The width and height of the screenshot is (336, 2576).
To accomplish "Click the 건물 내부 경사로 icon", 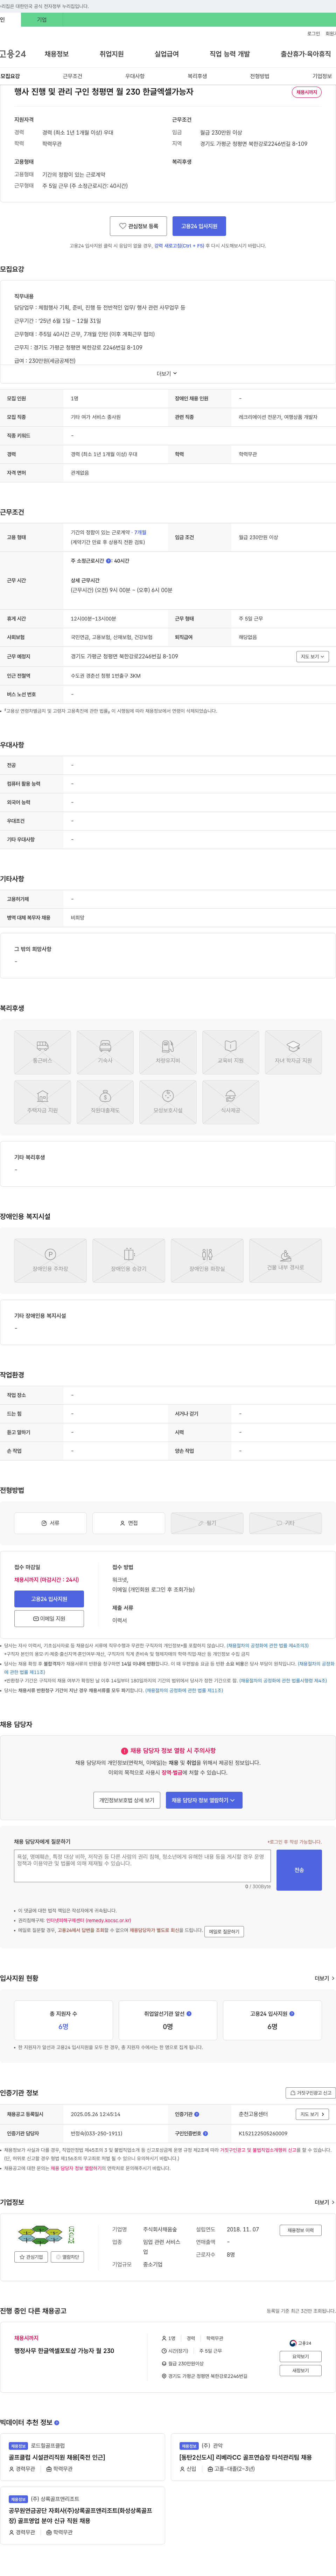I will tap(285, 1261).
